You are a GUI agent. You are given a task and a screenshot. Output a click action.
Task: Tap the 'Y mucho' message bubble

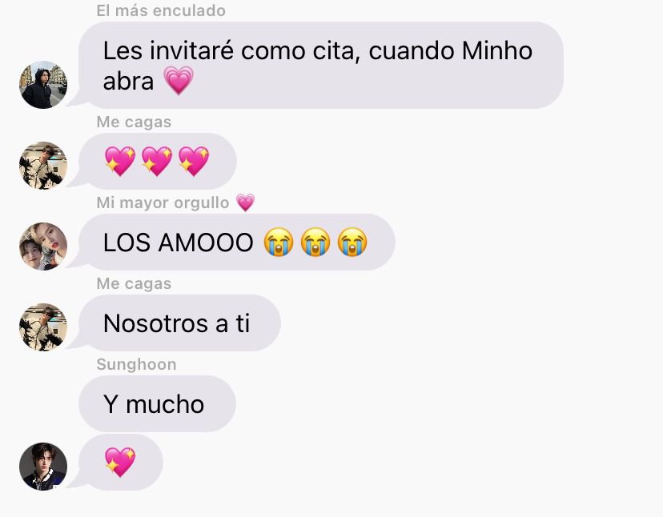157,403
